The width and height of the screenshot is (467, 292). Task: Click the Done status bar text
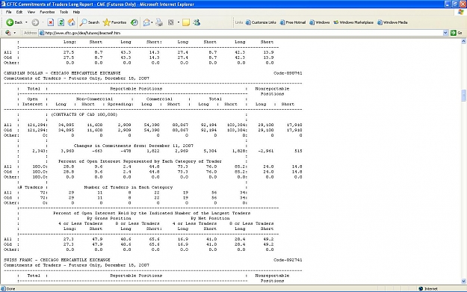click(10, 289)
